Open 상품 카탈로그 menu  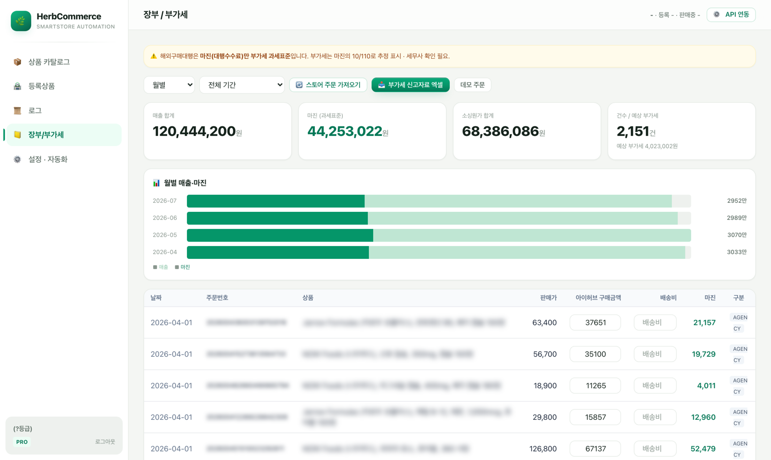tap(64, 62)
